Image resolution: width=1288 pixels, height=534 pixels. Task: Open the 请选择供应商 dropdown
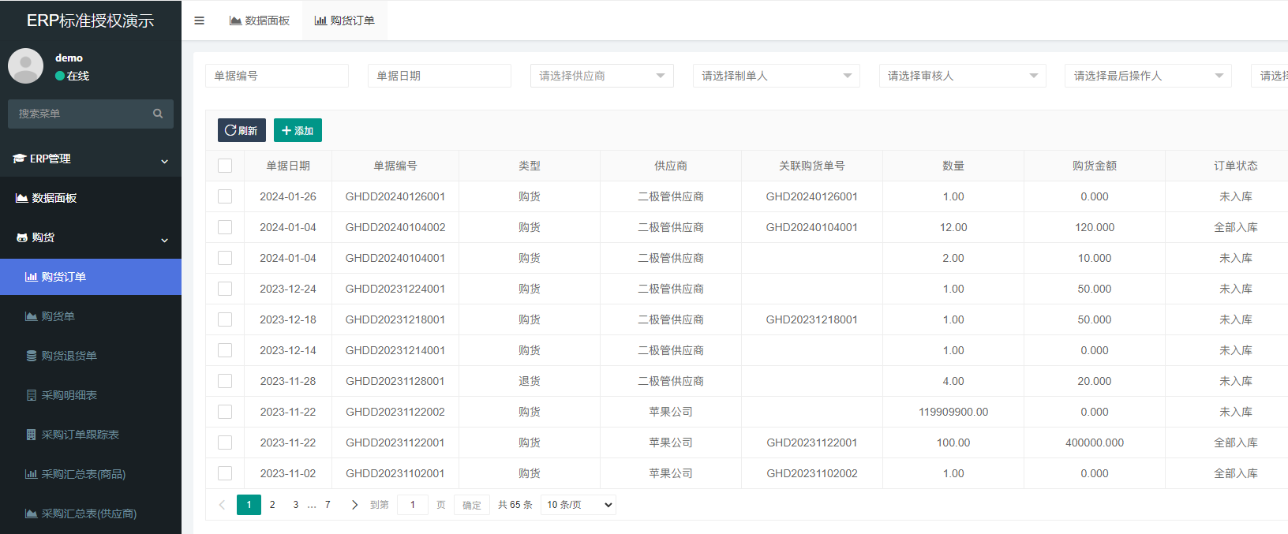(x=601, y=76)
